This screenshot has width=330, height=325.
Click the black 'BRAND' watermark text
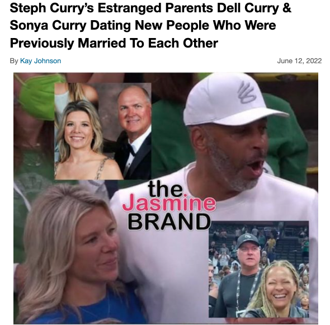pos(169,222)
